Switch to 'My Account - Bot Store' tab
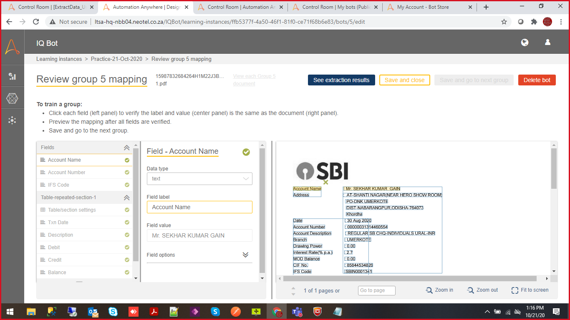The height and width of the screenshot is (320, 570). 430,7
